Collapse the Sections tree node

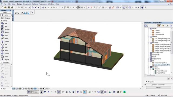(x=148, y=37)
